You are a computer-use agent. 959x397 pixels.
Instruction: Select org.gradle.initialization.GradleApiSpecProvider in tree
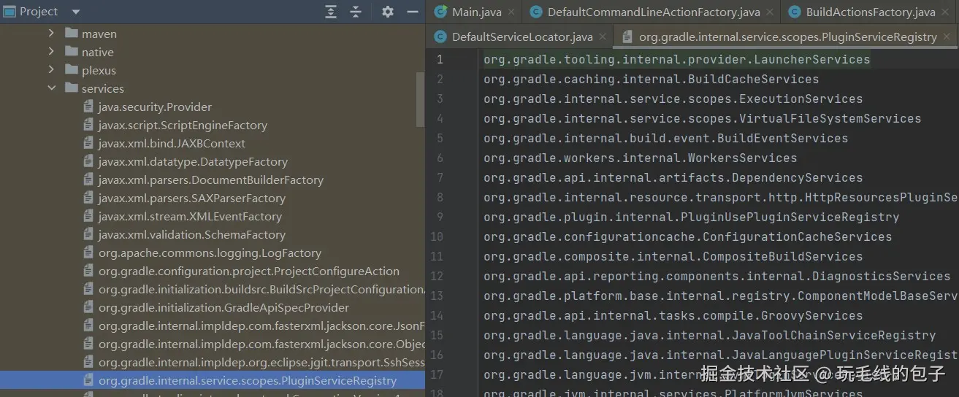(223, 307)
